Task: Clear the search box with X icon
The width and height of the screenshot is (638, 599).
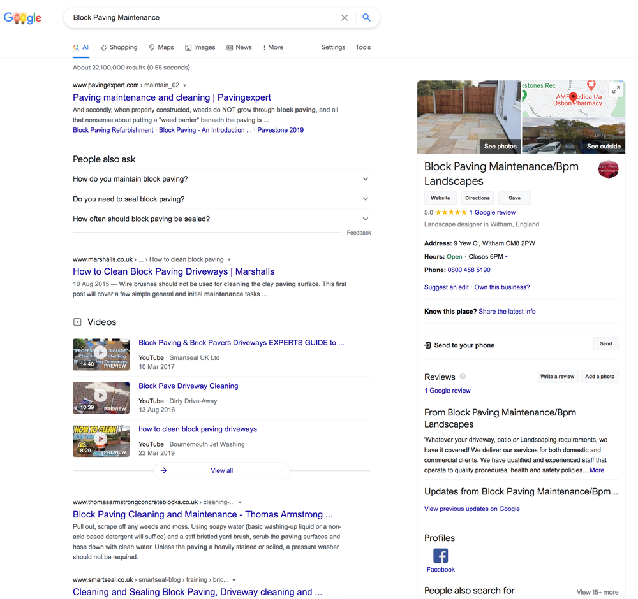Action: (345, 17)
